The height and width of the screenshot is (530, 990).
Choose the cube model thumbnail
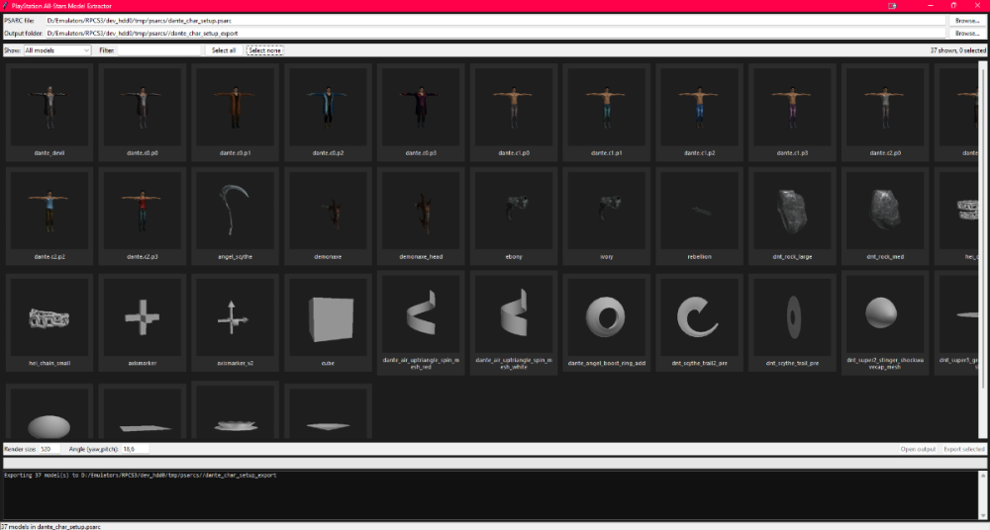(328, 322)
